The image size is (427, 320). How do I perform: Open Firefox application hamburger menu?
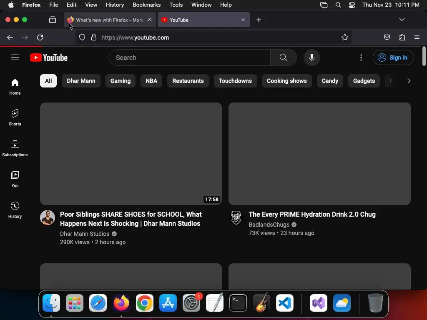[417, 37]
